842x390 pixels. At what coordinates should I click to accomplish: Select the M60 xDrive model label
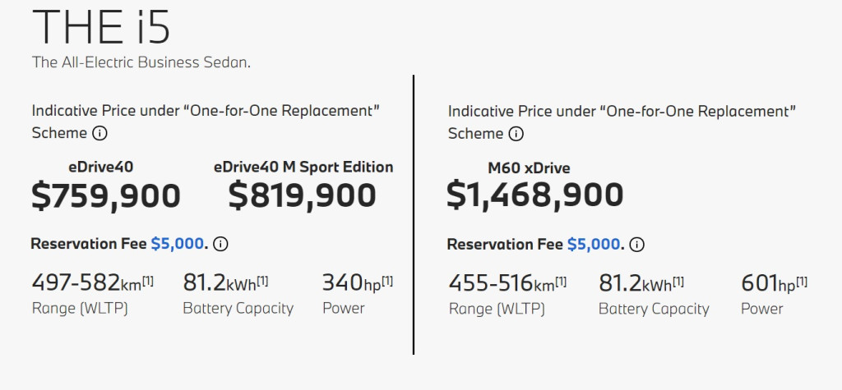529,168
